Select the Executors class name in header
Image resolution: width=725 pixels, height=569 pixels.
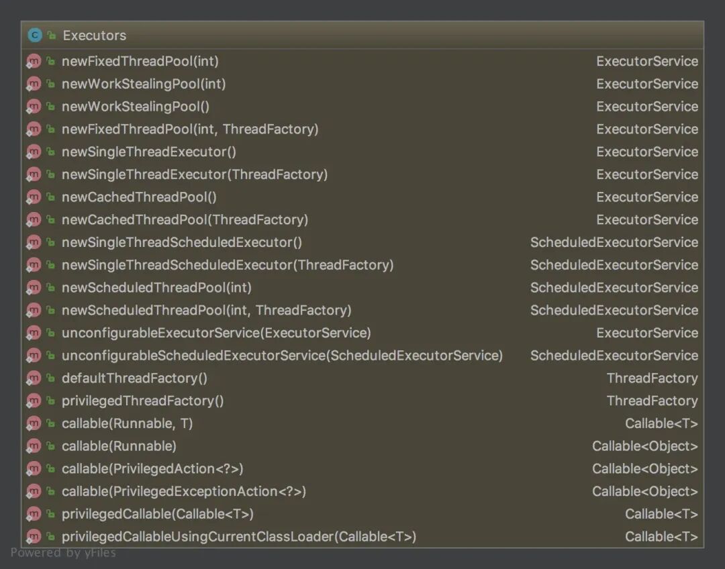[95, 36]
